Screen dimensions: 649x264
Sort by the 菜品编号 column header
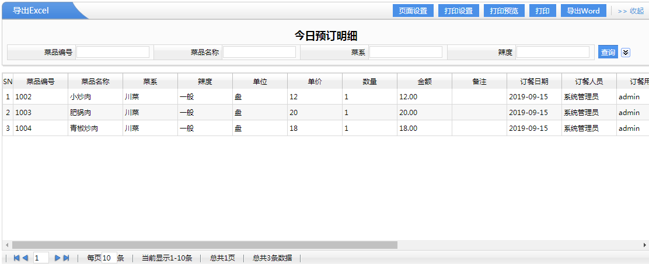[x=40, y=82]
